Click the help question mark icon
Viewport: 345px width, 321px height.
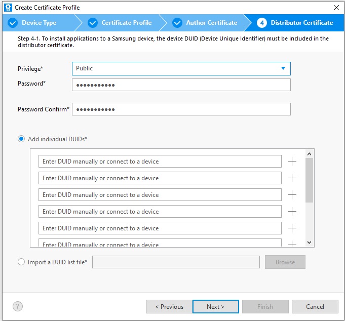click(x=18, y=306)
